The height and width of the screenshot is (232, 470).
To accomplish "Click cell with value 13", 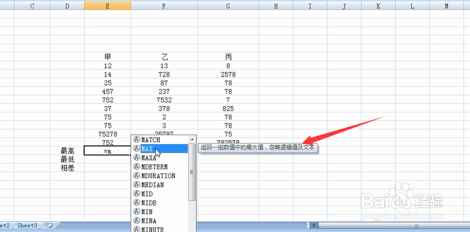I will 164,66.
